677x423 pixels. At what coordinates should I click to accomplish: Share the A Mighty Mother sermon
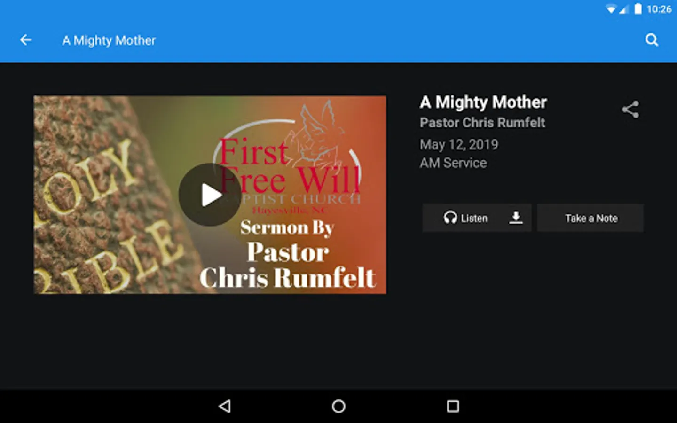coord(630,110)
